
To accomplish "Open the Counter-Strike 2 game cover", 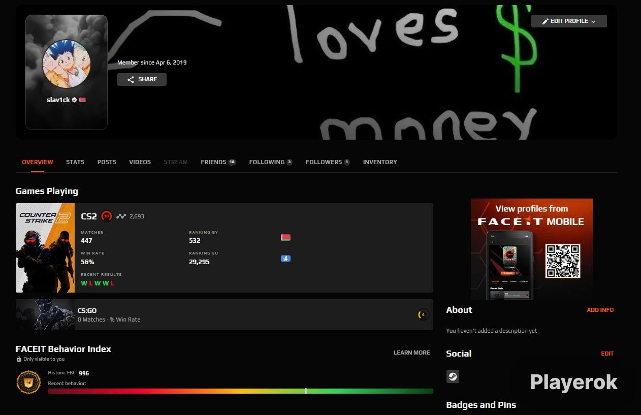I will pos(45,248).
